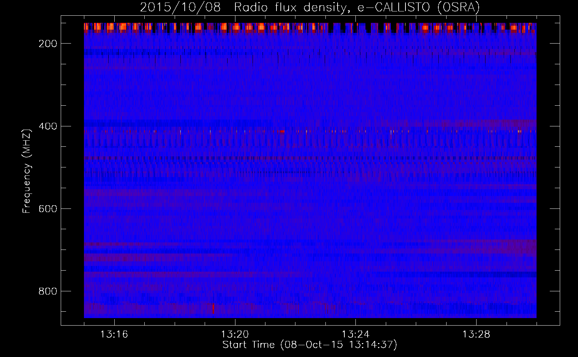This screenshot has width=578, height=357.
Task: Click the 13:20 time tick label
Action: pyautogui.click(x=235, y=335)
